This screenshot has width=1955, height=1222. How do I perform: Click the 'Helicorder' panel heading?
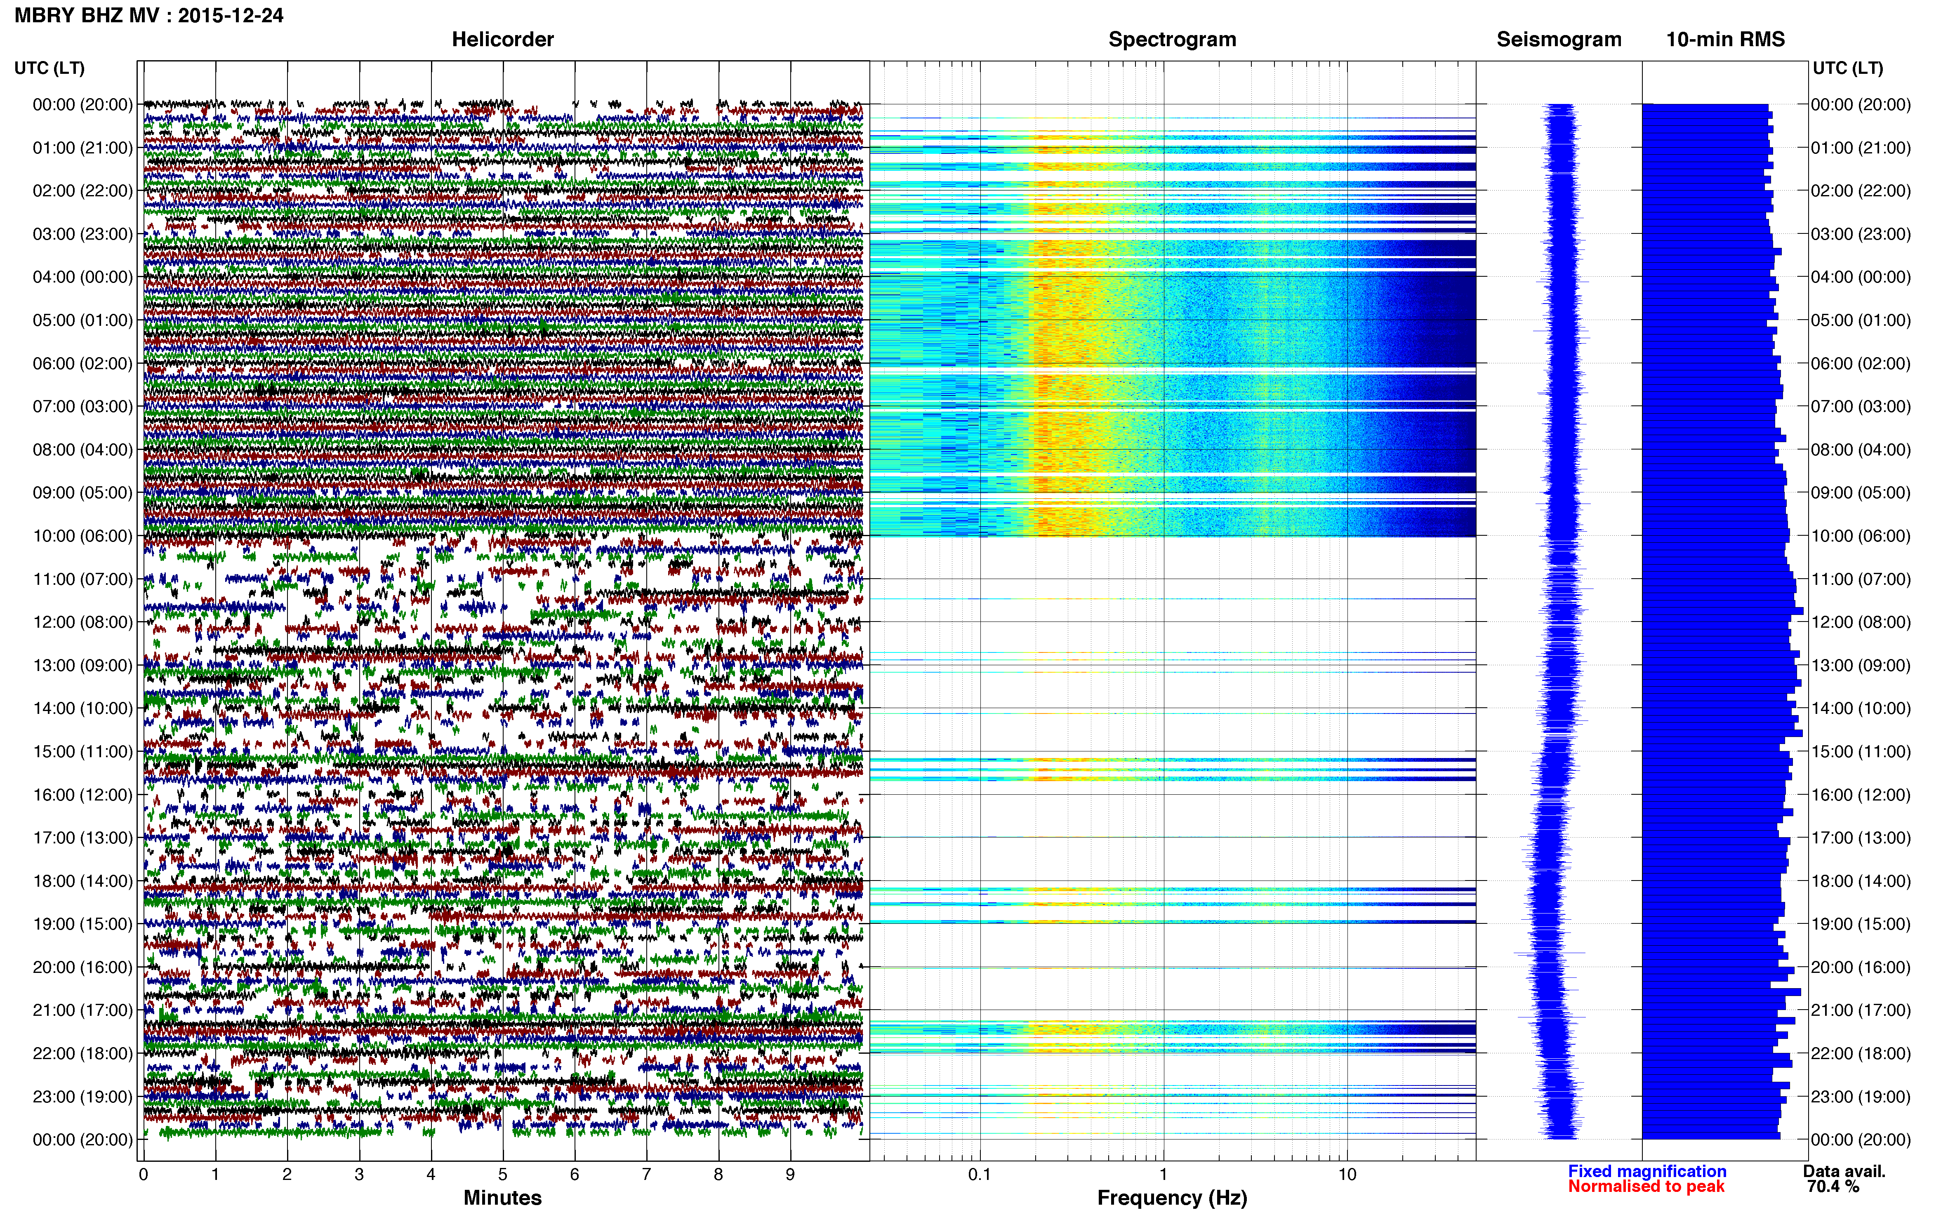[x=503, y=40]
